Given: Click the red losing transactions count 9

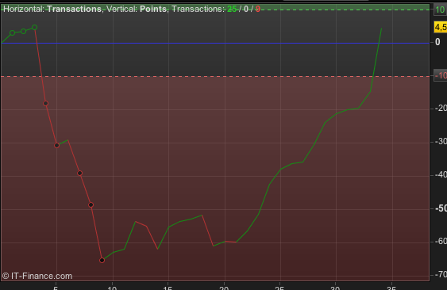Looking at the screenshot, I should point(258,9).
